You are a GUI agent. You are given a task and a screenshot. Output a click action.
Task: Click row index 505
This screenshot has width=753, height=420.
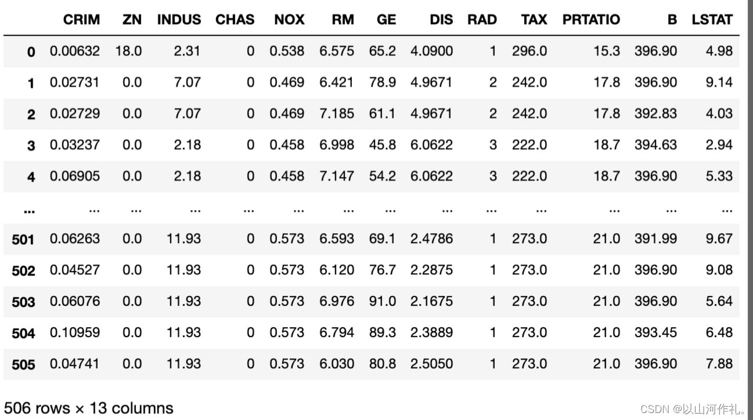(x=23, y=364)
